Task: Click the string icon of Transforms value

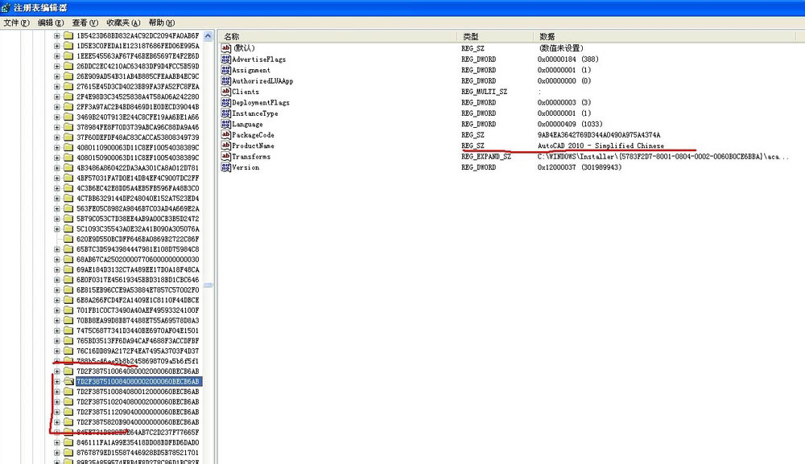Action: coord(226,156)
